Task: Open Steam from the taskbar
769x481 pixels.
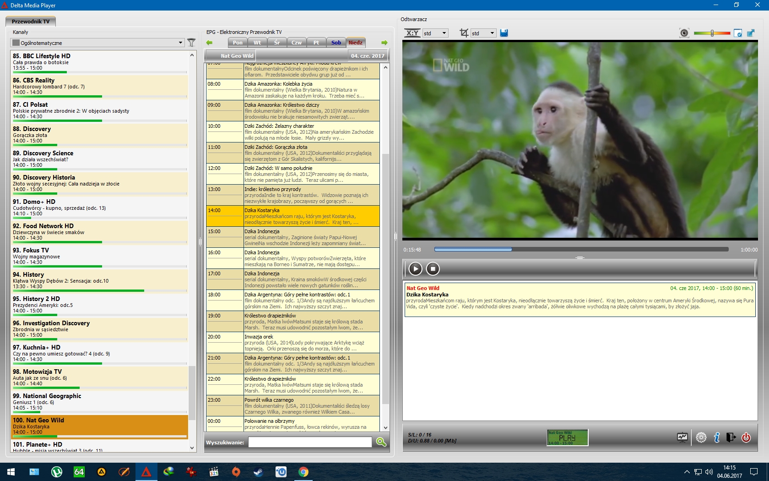Action: tap(258, 472)
